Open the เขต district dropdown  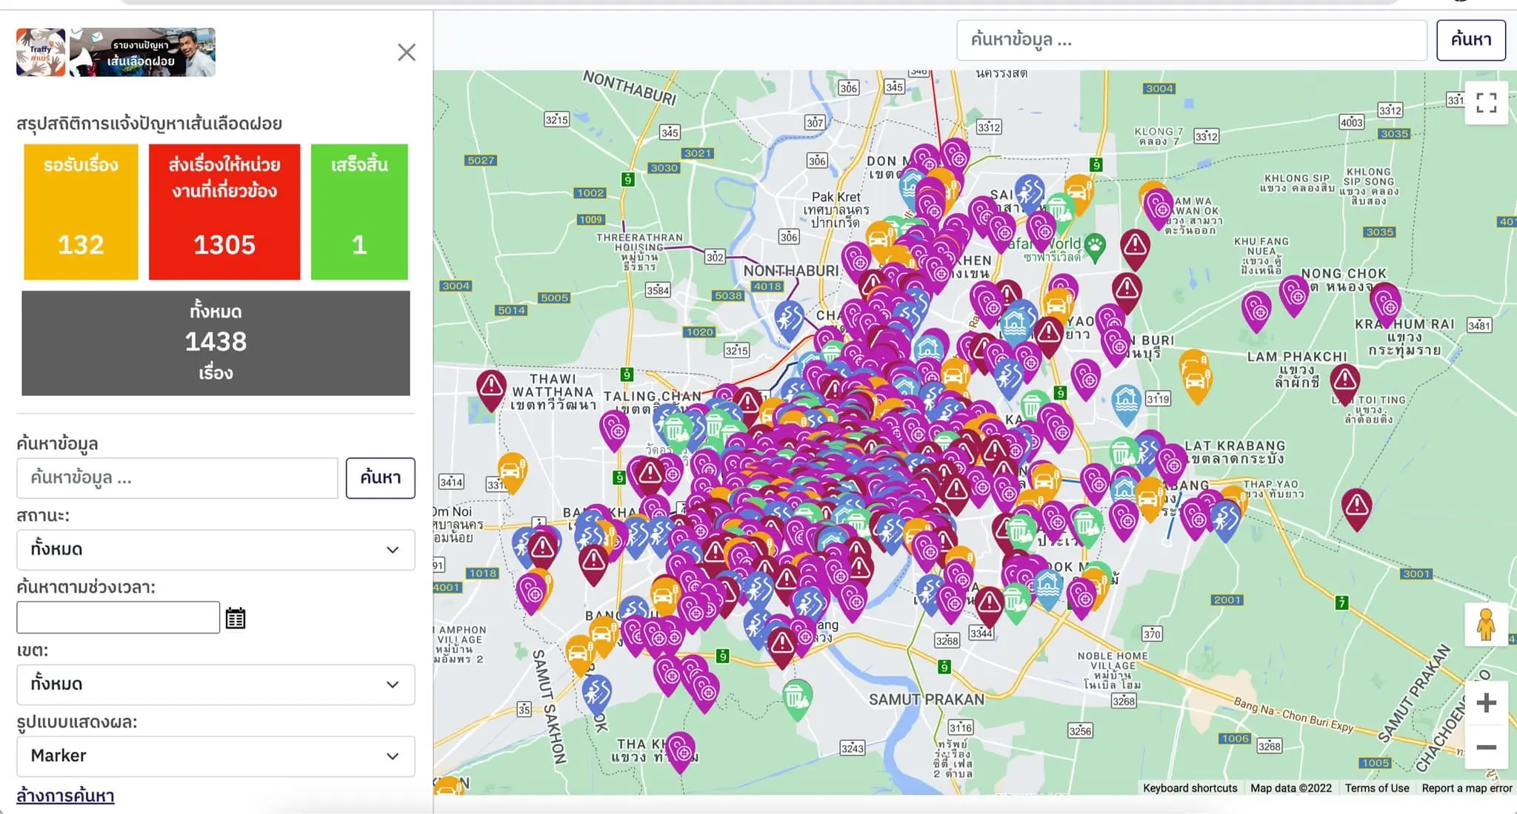(216, 684)
